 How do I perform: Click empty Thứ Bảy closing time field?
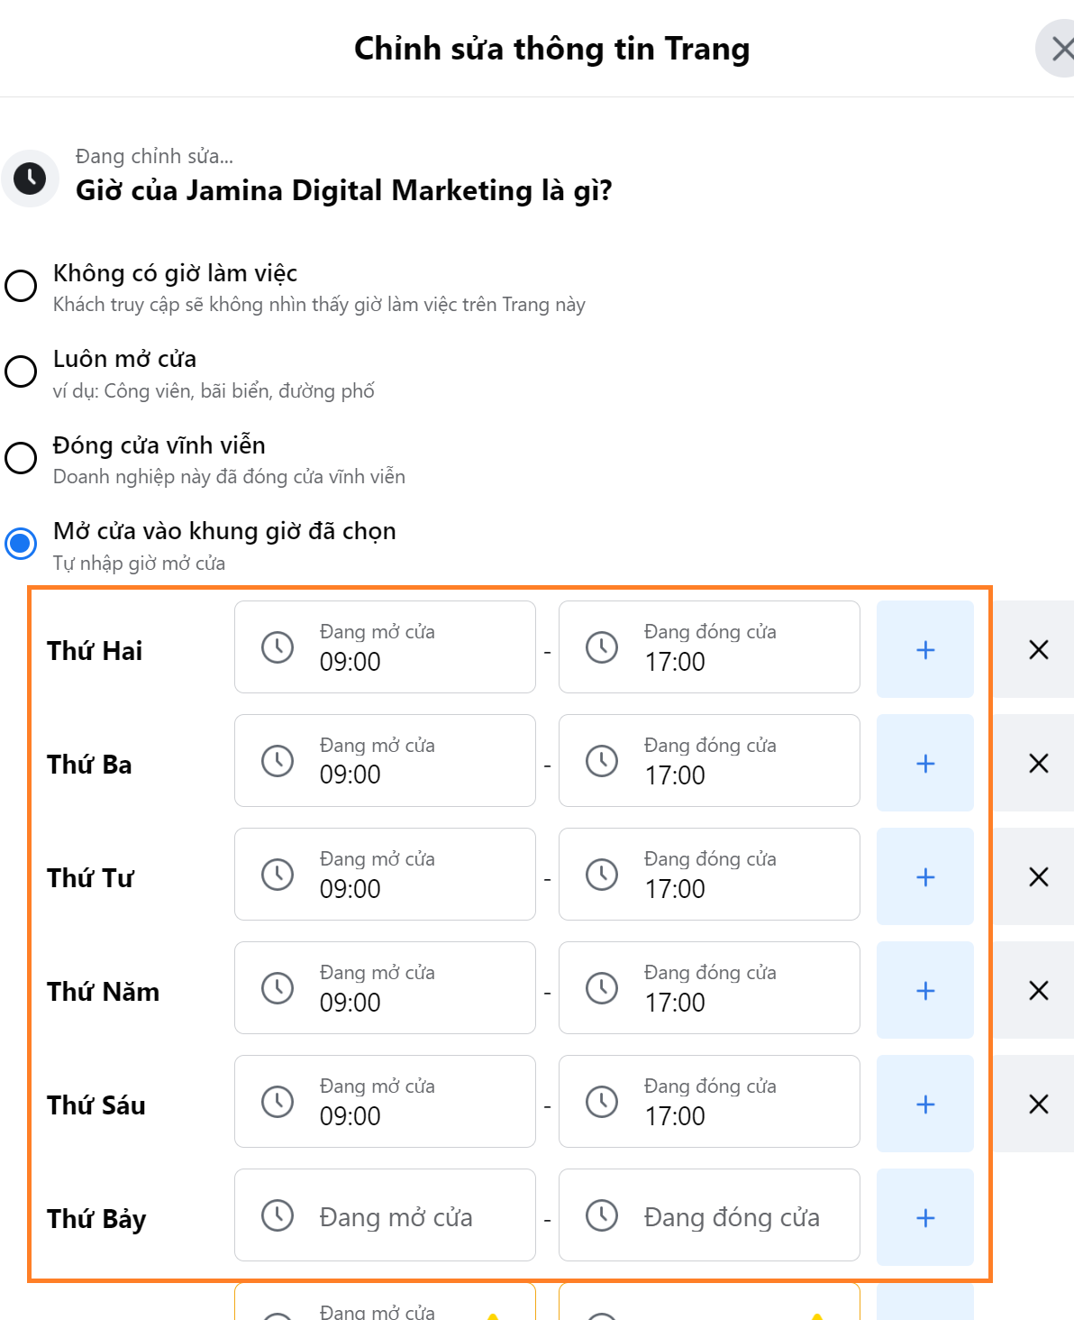point(709,1215)
